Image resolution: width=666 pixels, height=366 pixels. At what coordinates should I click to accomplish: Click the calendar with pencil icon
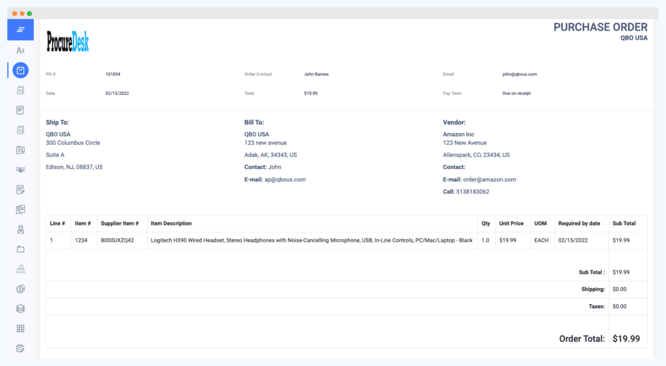pos(20,348)
